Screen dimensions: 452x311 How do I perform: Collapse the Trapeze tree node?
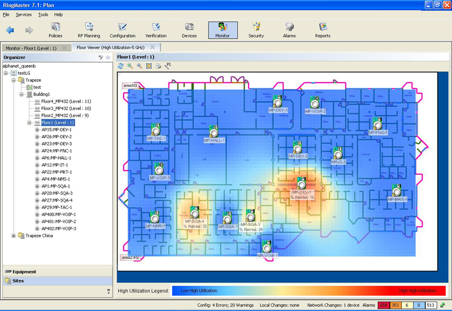click(x=13, y=80)
